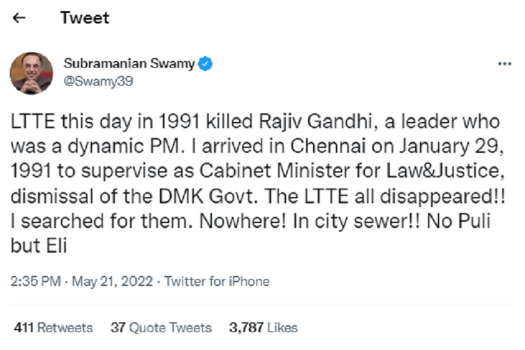Open the tweet's more options ellipsis

pos(504,64)
